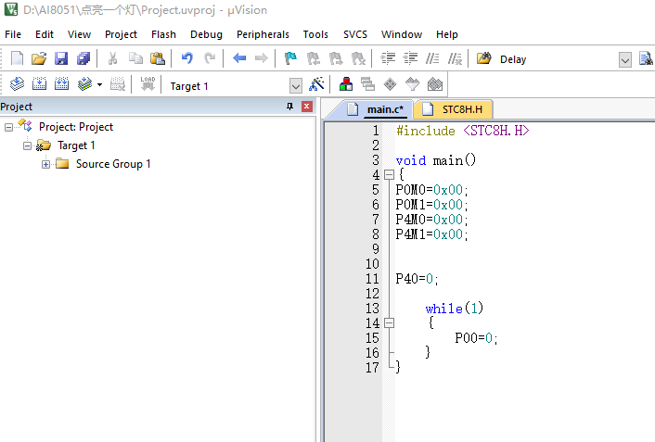Viewport: 655px width, 442px height.
Task: Click line number 9 in gutter
Action: (x=376, y=249)
